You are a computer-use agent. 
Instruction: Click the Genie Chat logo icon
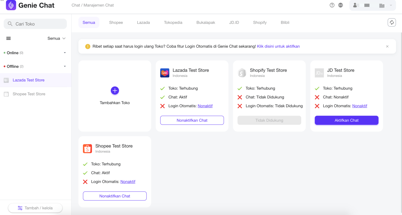[x=11, y=5]
